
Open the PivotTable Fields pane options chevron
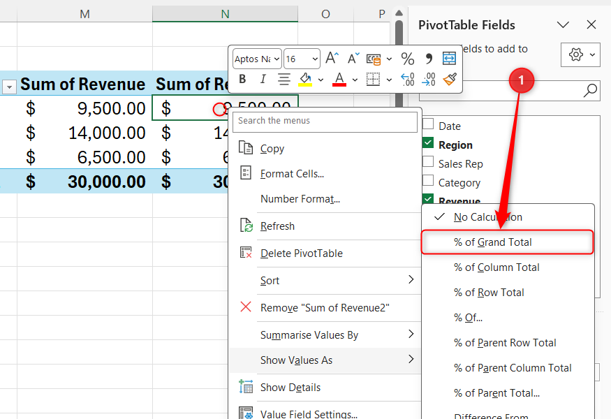click(x=563, y=25)
